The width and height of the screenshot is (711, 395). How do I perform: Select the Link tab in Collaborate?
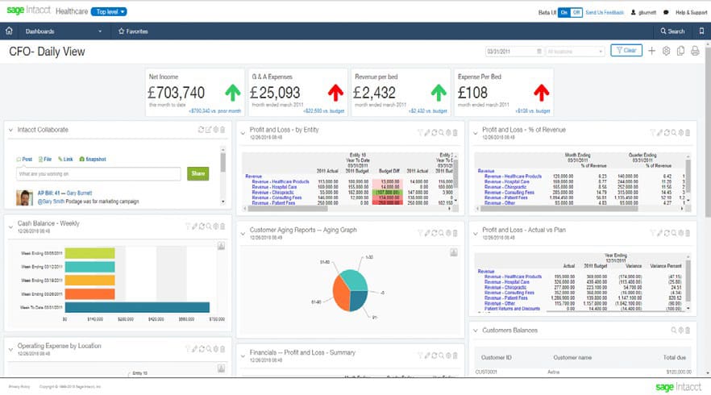coord(65,159)
